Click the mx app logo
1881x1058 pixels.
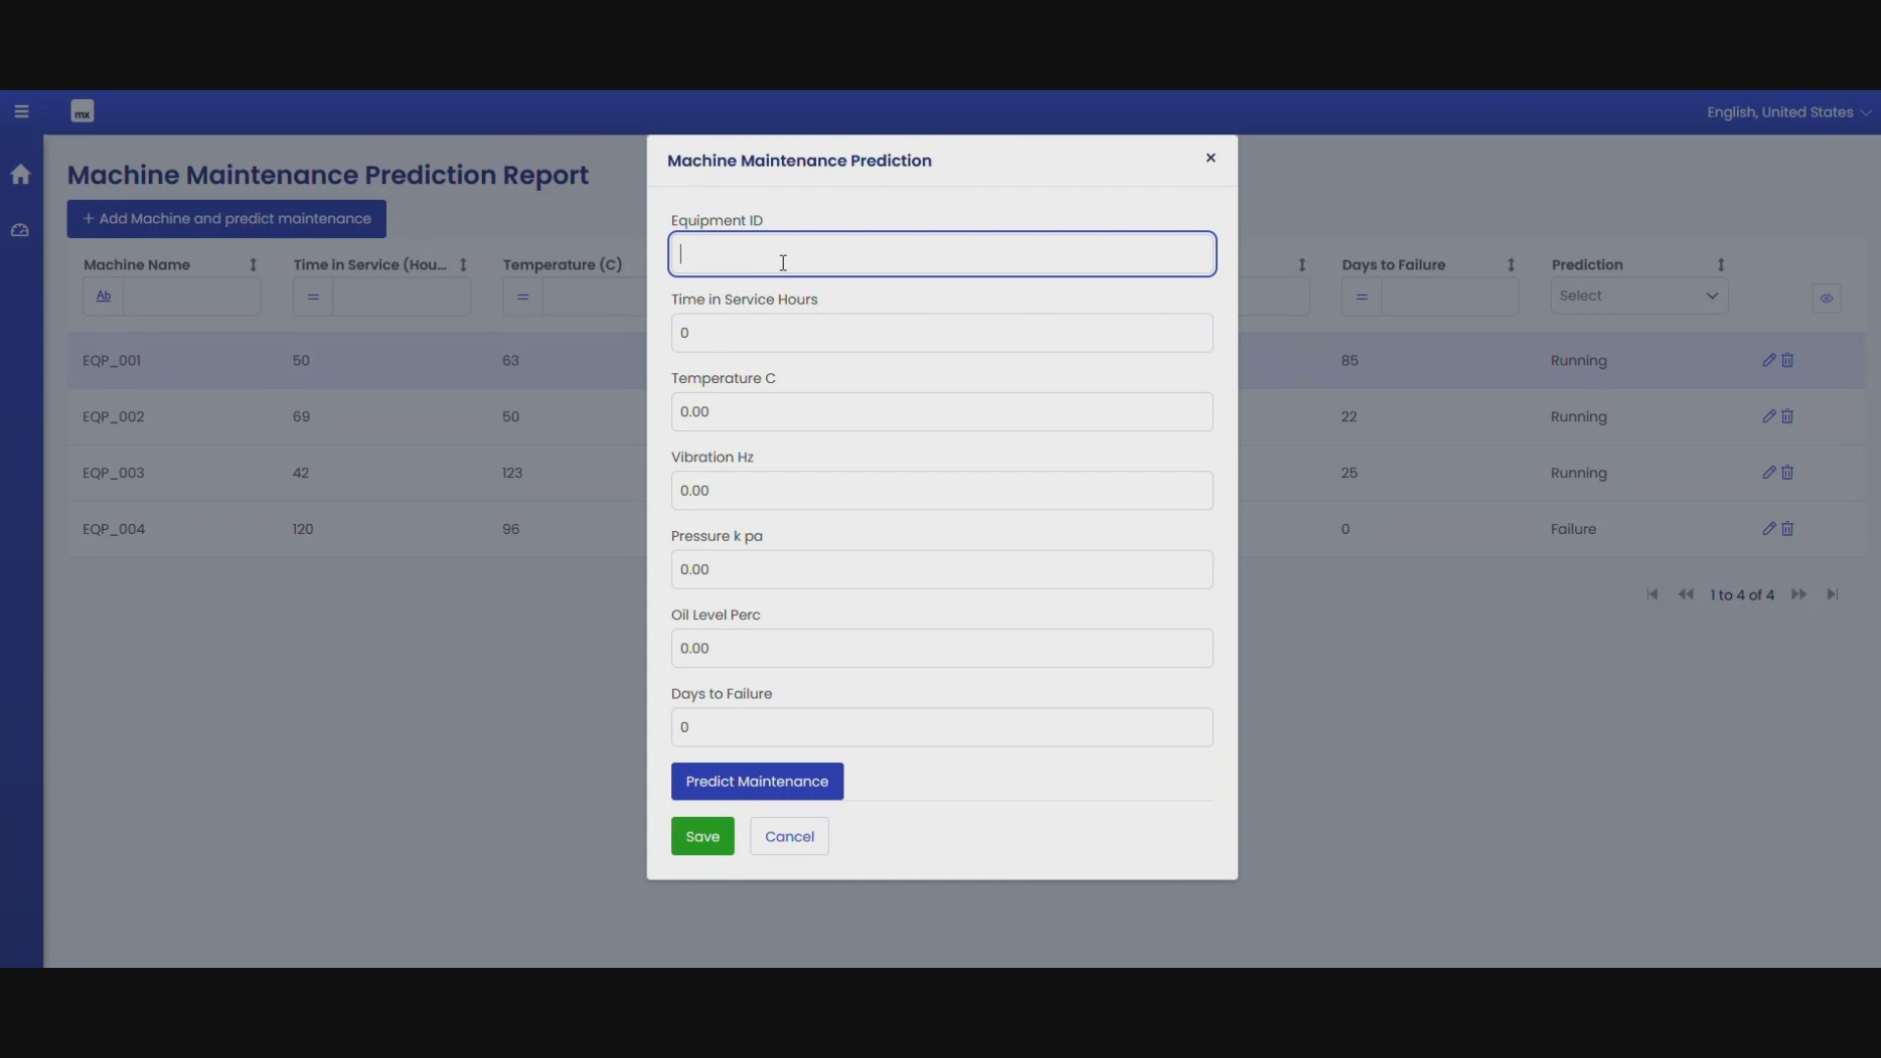pyautogui.click(x=82, y=112)
